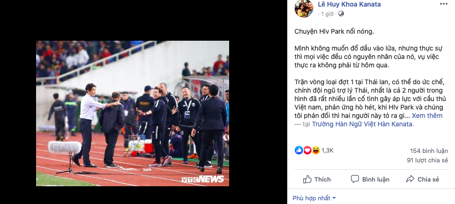Open the Lê Huy Khoa Kanata profile link

pyautogui.click(x=350, y=4)
